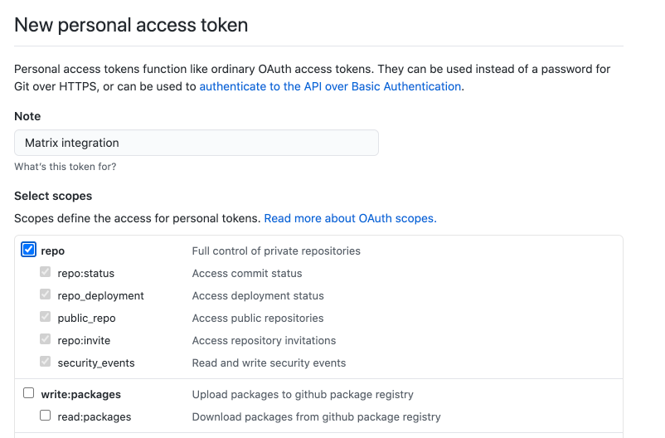Enable the write:packages scope
Image resolution: width=665 pixels, height=438 pixels.
[28, 393]
